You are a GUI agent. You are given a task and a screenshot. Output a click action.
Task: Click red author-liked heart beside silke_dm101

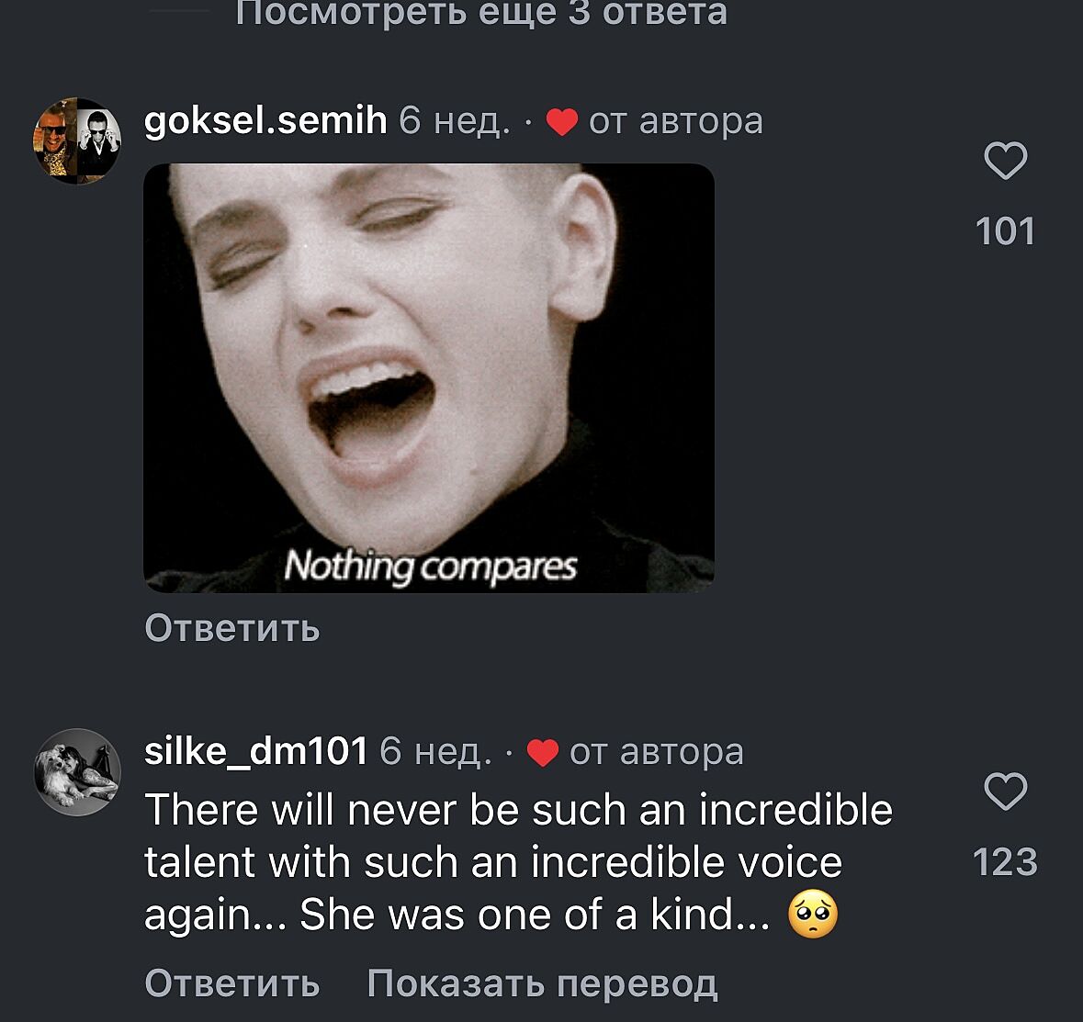coord(543,753)
